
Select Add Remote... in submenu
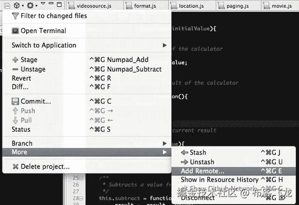pyautogui.click(x=234, y=171)
